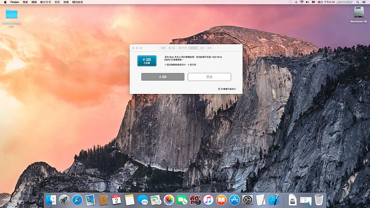Open the 編輯 (Edit) menu
This screenshot has height=208, width=370.
[x=34, y=2]
